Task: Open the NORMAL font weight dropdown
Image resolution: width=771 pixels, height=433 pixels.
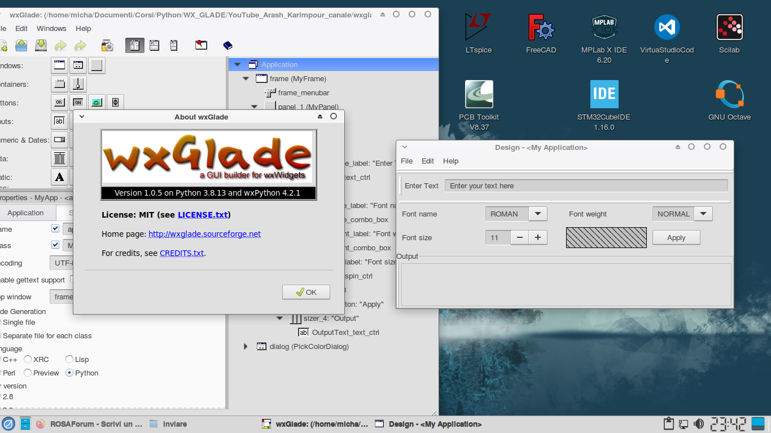Action: click(x=703, y=214)
